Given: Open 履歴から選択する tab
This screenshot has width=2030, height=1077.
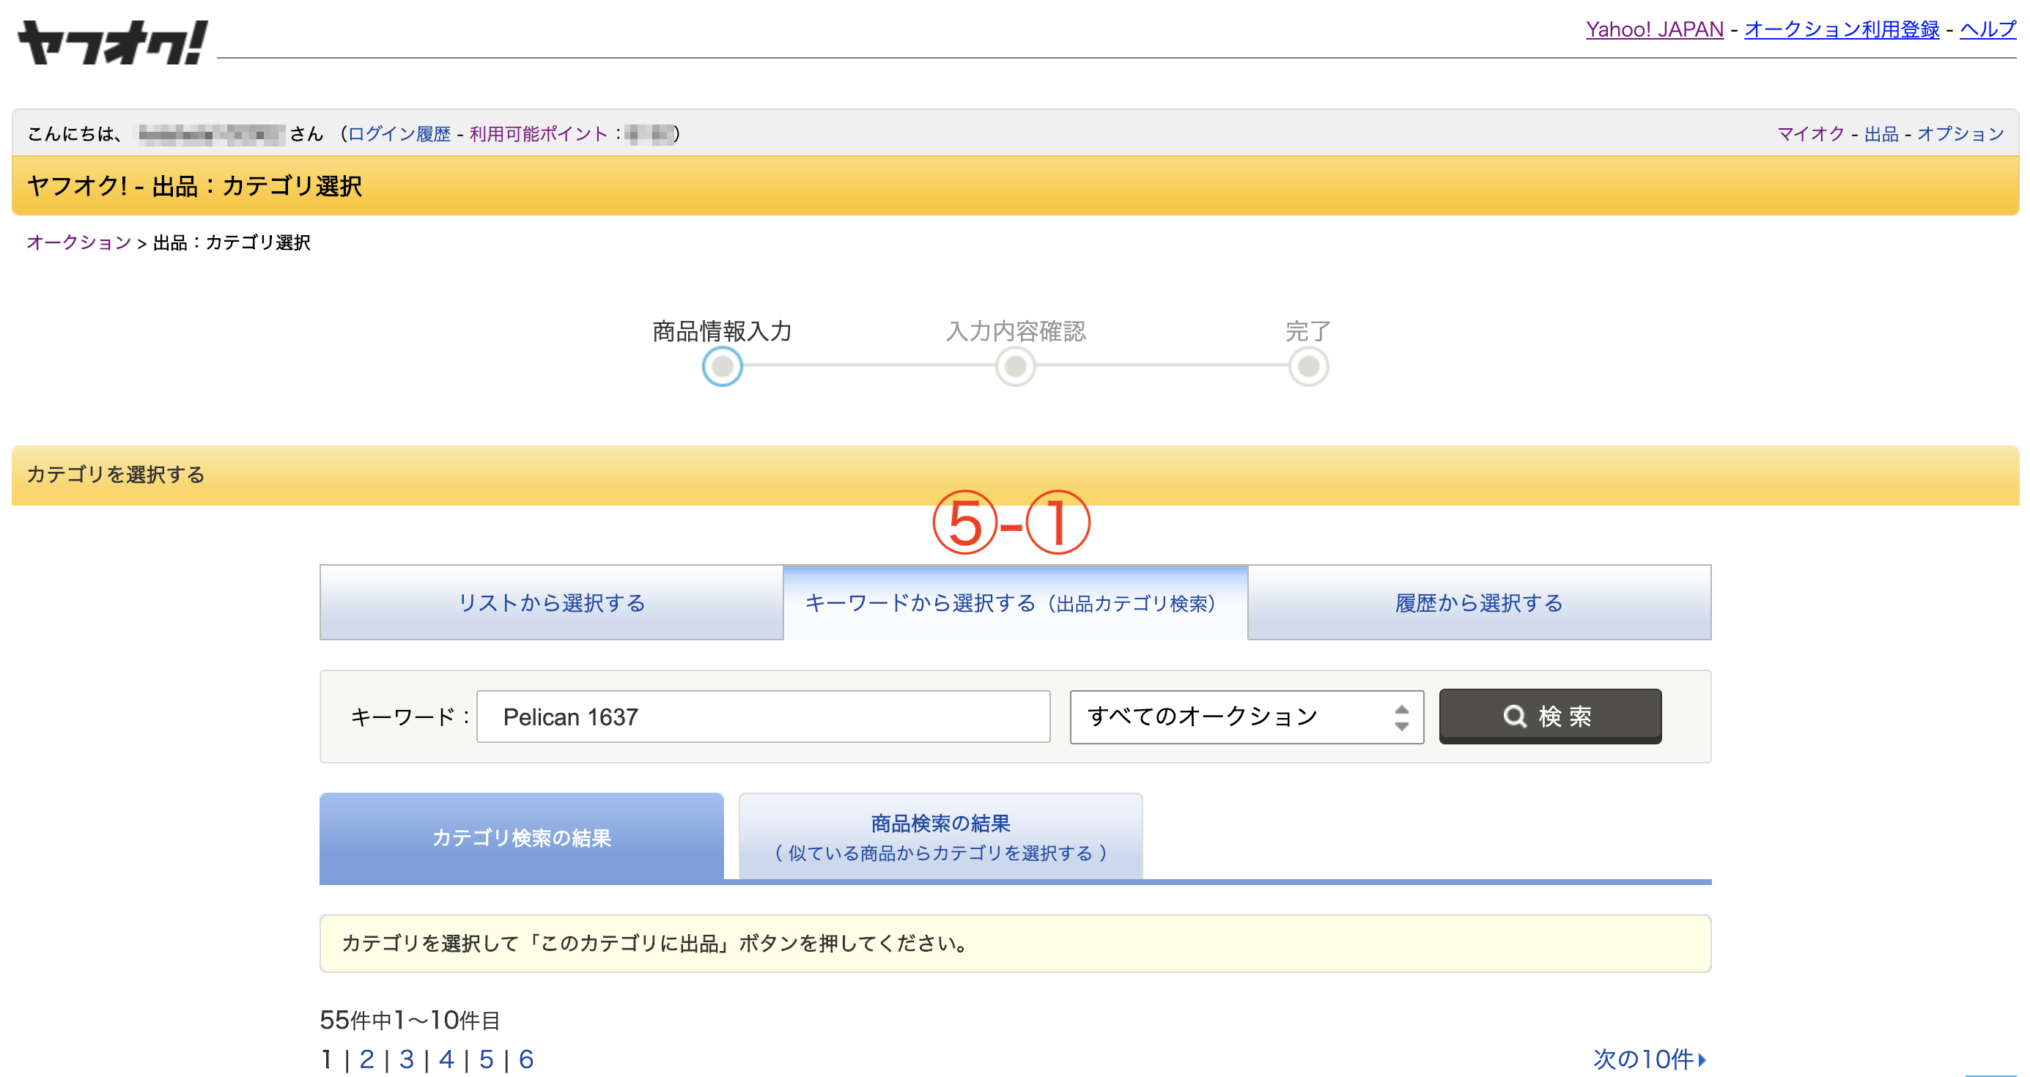Looking at the screenshot, I should coord(1478,603).
